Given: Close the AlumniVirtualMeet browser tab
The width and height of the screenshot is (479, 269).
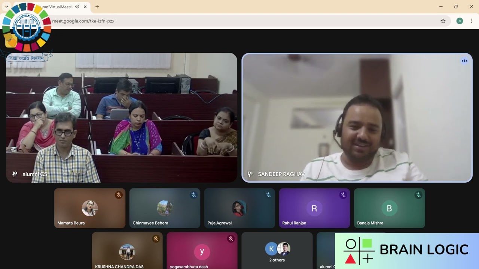Looking at the screenshot, I should pos(85,7).
